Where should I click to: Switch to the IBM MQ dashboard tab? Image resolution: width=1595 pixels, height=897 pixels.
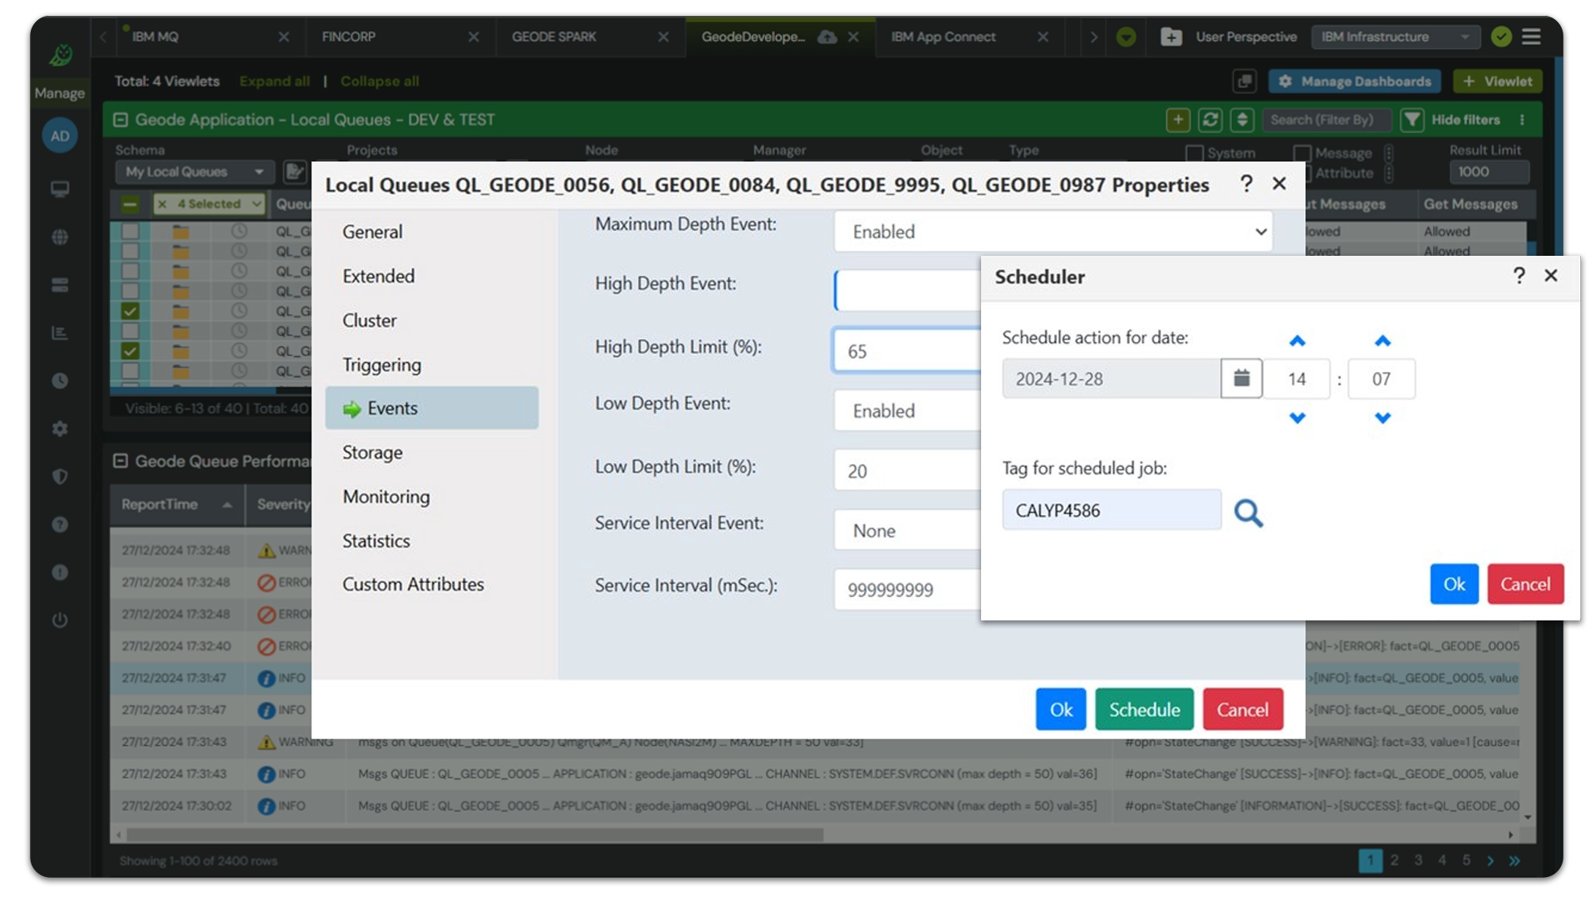pyautogui.click(x=155, y=37)
